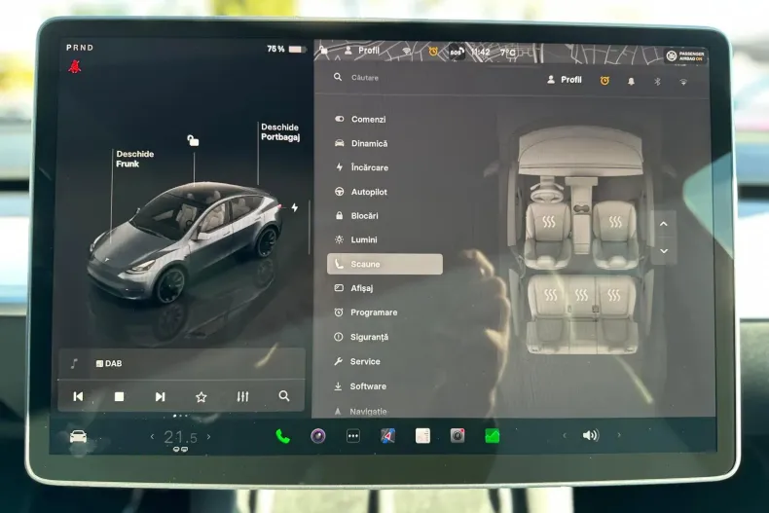Tap the 21.5 temperature display

coord(180,437)
